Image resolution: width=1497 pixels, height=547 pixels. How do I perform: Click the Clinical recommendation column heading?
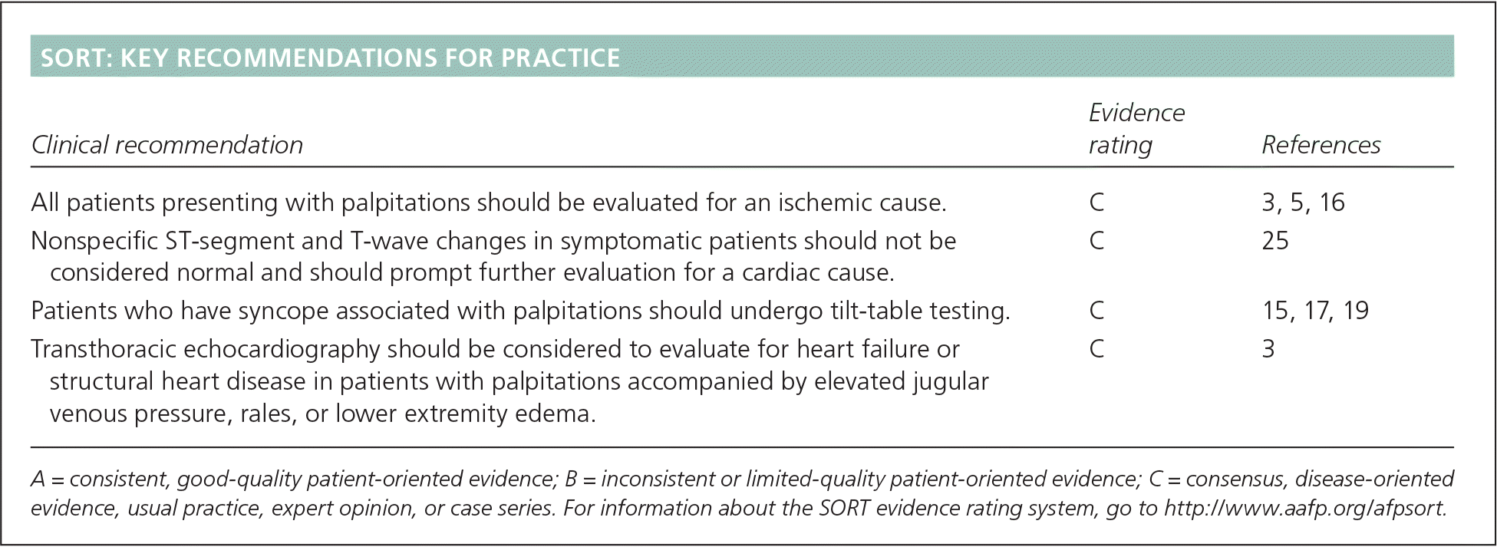(x=167, y=145)
